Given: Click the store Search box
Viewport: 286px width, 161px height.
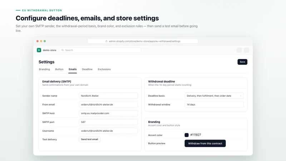Looking at the screenshot, I should pos(100,50).
